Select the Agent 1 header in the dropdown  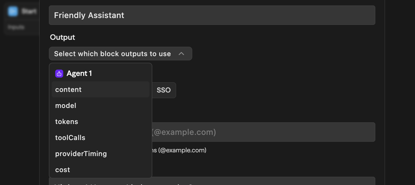point(79,73)
